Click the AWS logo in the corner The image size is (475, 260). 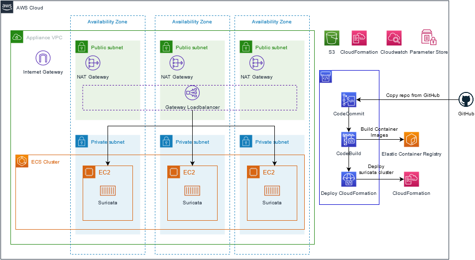click(6, 6)
